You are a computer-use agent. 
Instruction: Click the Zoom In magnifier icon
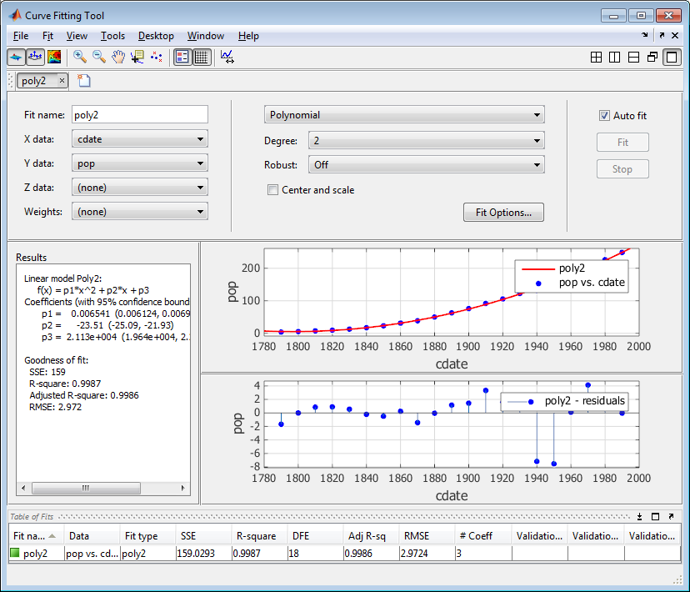[80, 57]
